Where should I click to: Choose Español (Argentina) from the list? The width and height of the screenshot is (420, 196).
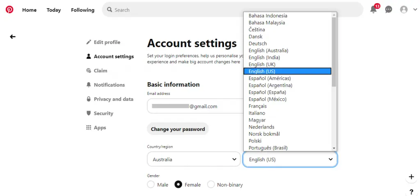pyautogui.click(x=288, y=85)
